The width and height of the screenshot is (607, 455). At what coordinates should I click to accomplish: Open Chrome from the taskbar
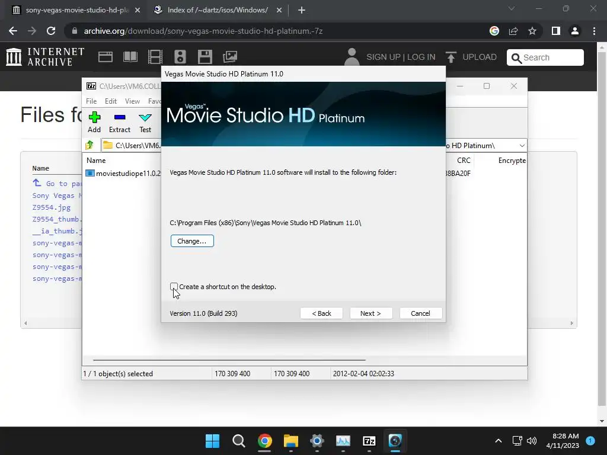click(x=265, y=441)
